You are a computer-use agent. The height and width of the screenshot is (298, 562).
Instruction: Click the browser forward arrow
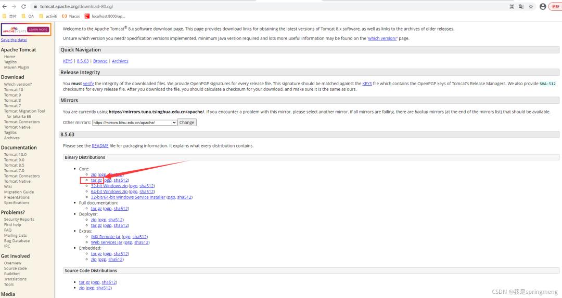[14, 6]
